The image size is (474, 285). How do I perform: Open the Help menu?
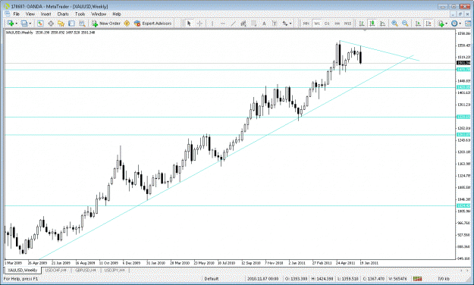117,14
